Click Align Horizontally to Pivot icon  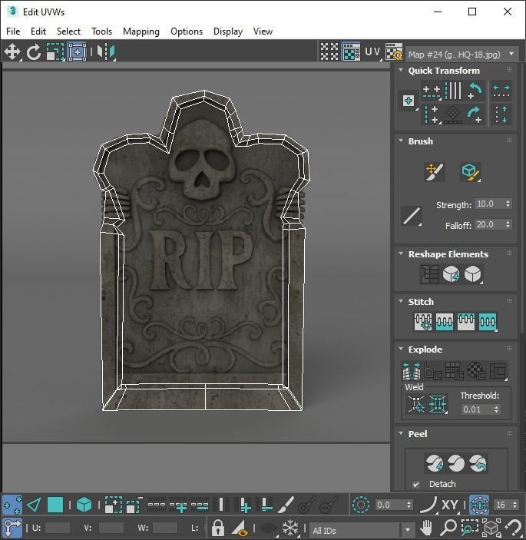click(x=432, y=91)
